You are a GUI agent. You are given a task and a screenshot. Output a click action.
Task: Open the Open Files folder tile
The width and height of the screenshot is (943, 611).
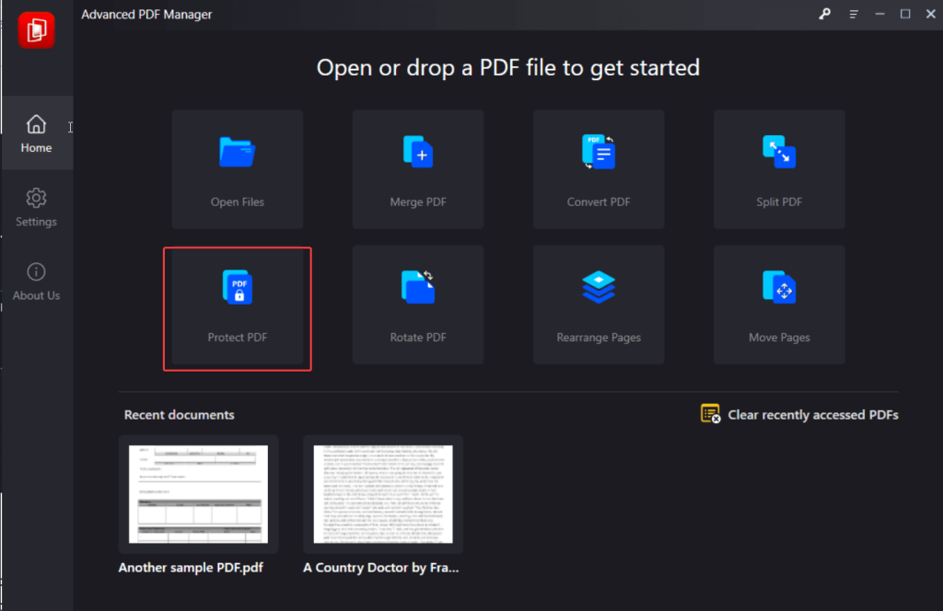pyautogui.click(x=237, y=168)
